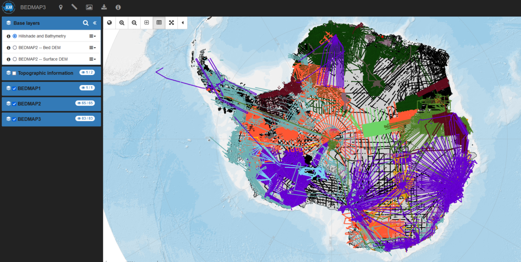The width and height of the screenshot is (521, 262).
Task: Collapse the map toolbar with the left arrow
Action: [183, 22]
